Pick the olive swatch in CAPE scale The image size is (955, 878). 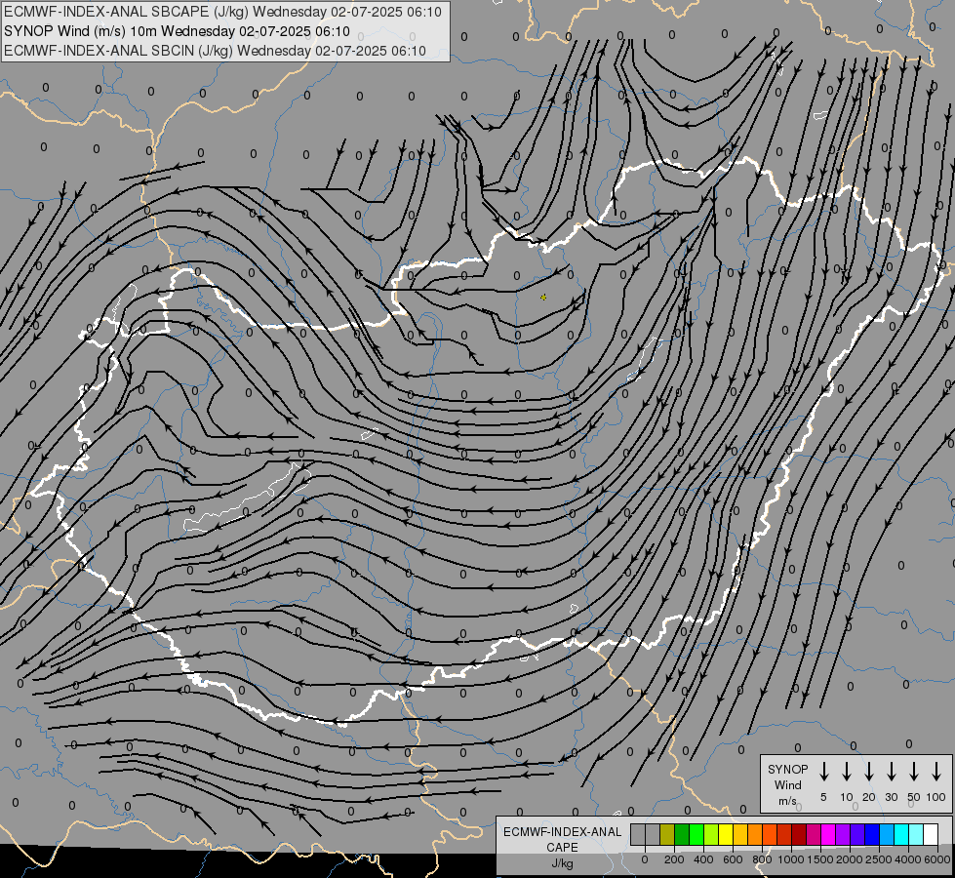coord(667,834)
